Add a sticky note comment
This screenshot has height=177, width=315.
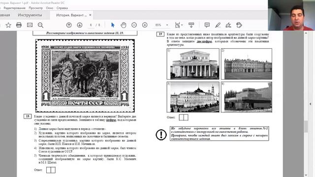pos(207,25)
